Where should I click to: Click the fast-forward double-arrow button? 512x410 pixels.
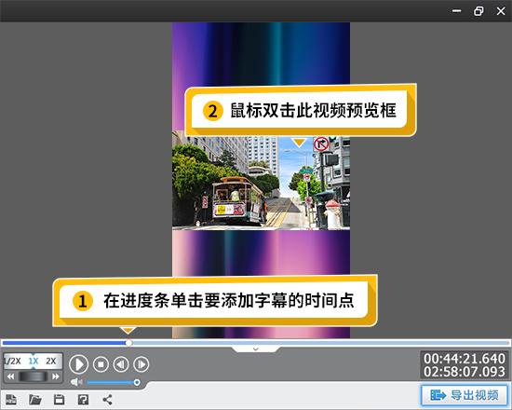coord(56,376)
